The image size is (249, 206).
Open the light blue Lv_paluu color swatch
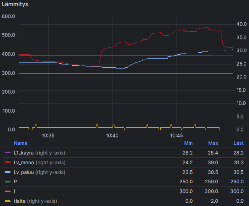coord(7,172)
